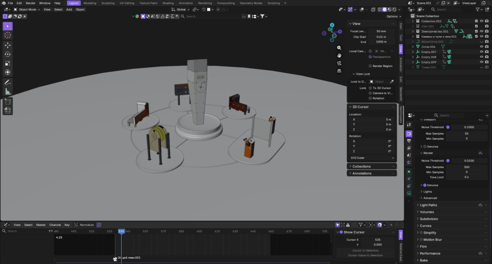Viewport: 492px width, 264px height.
Task: Open the Object Mode dropdown
Action: click(27, 10)
